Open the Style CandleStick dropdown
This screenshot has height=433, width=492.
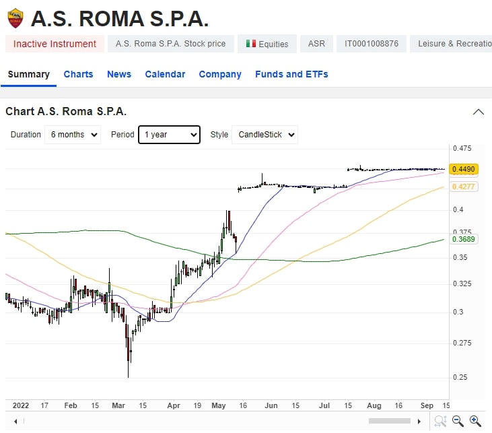[265, 135]
